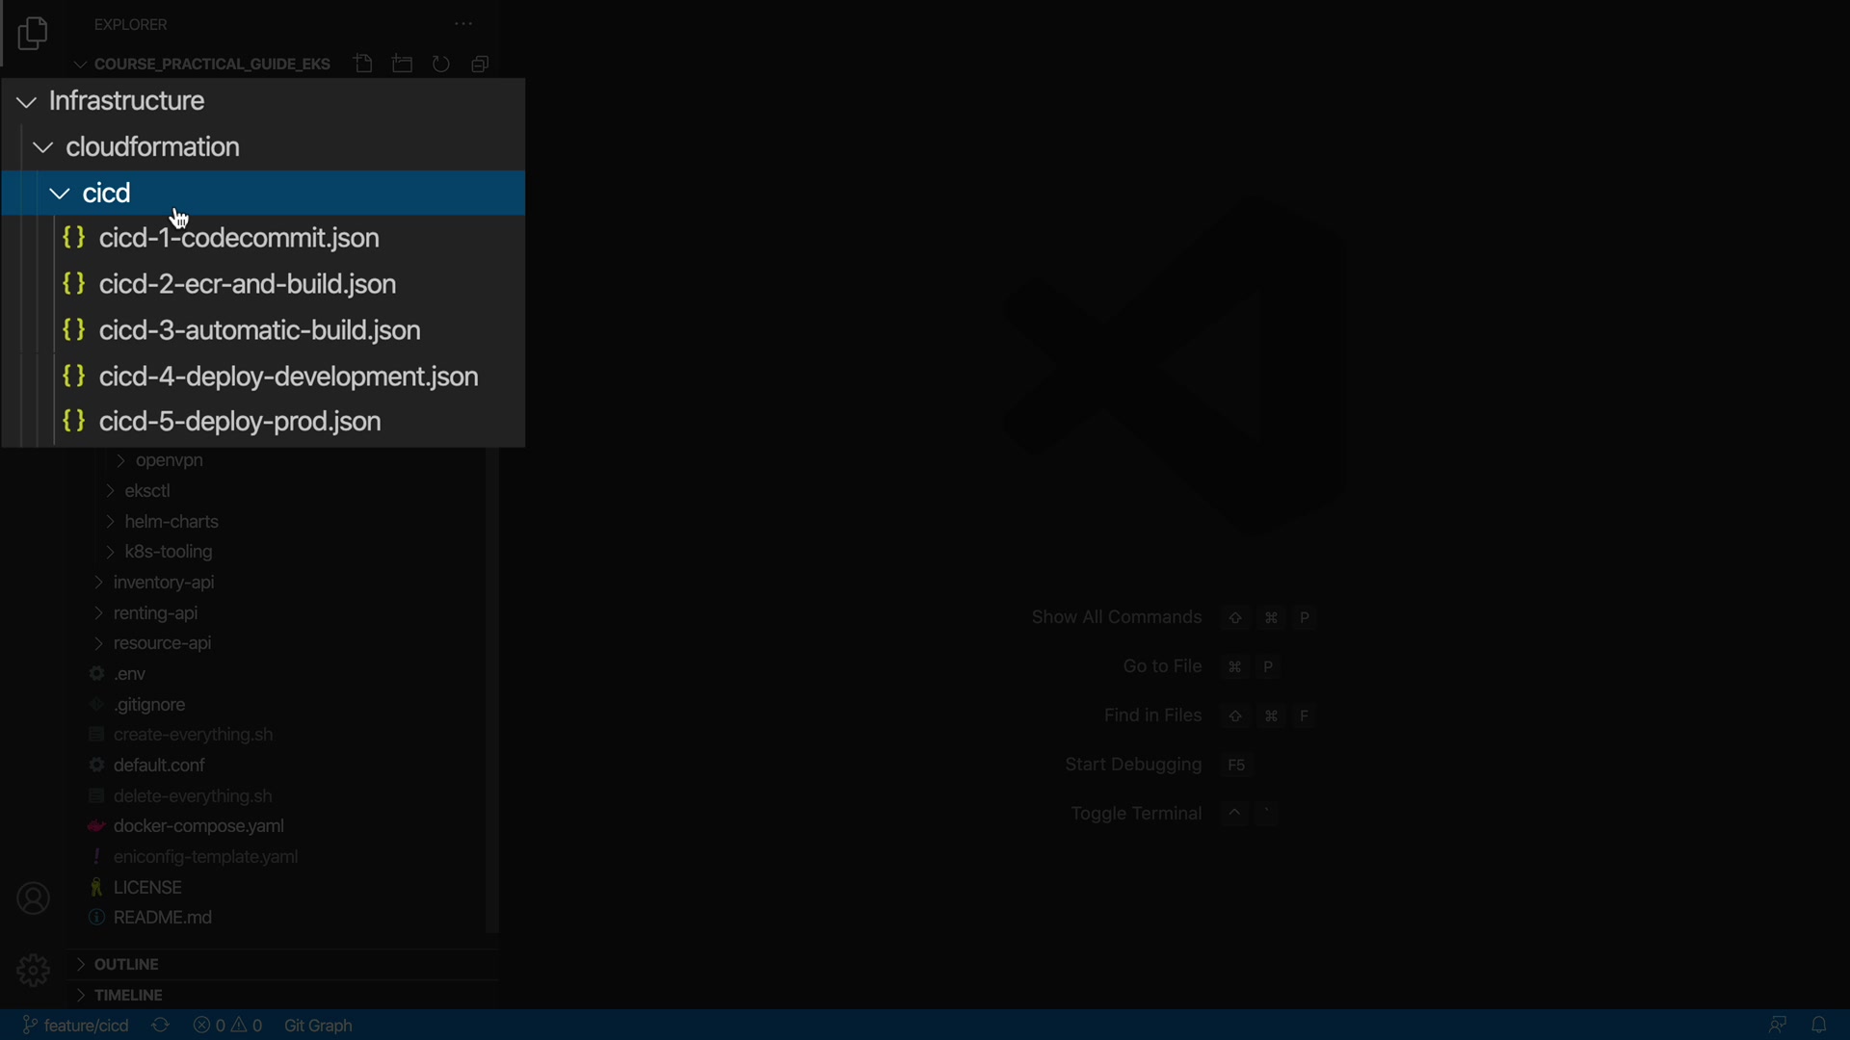
Task: Open Explorer views and more actions menu
Action: pos(463,24)
